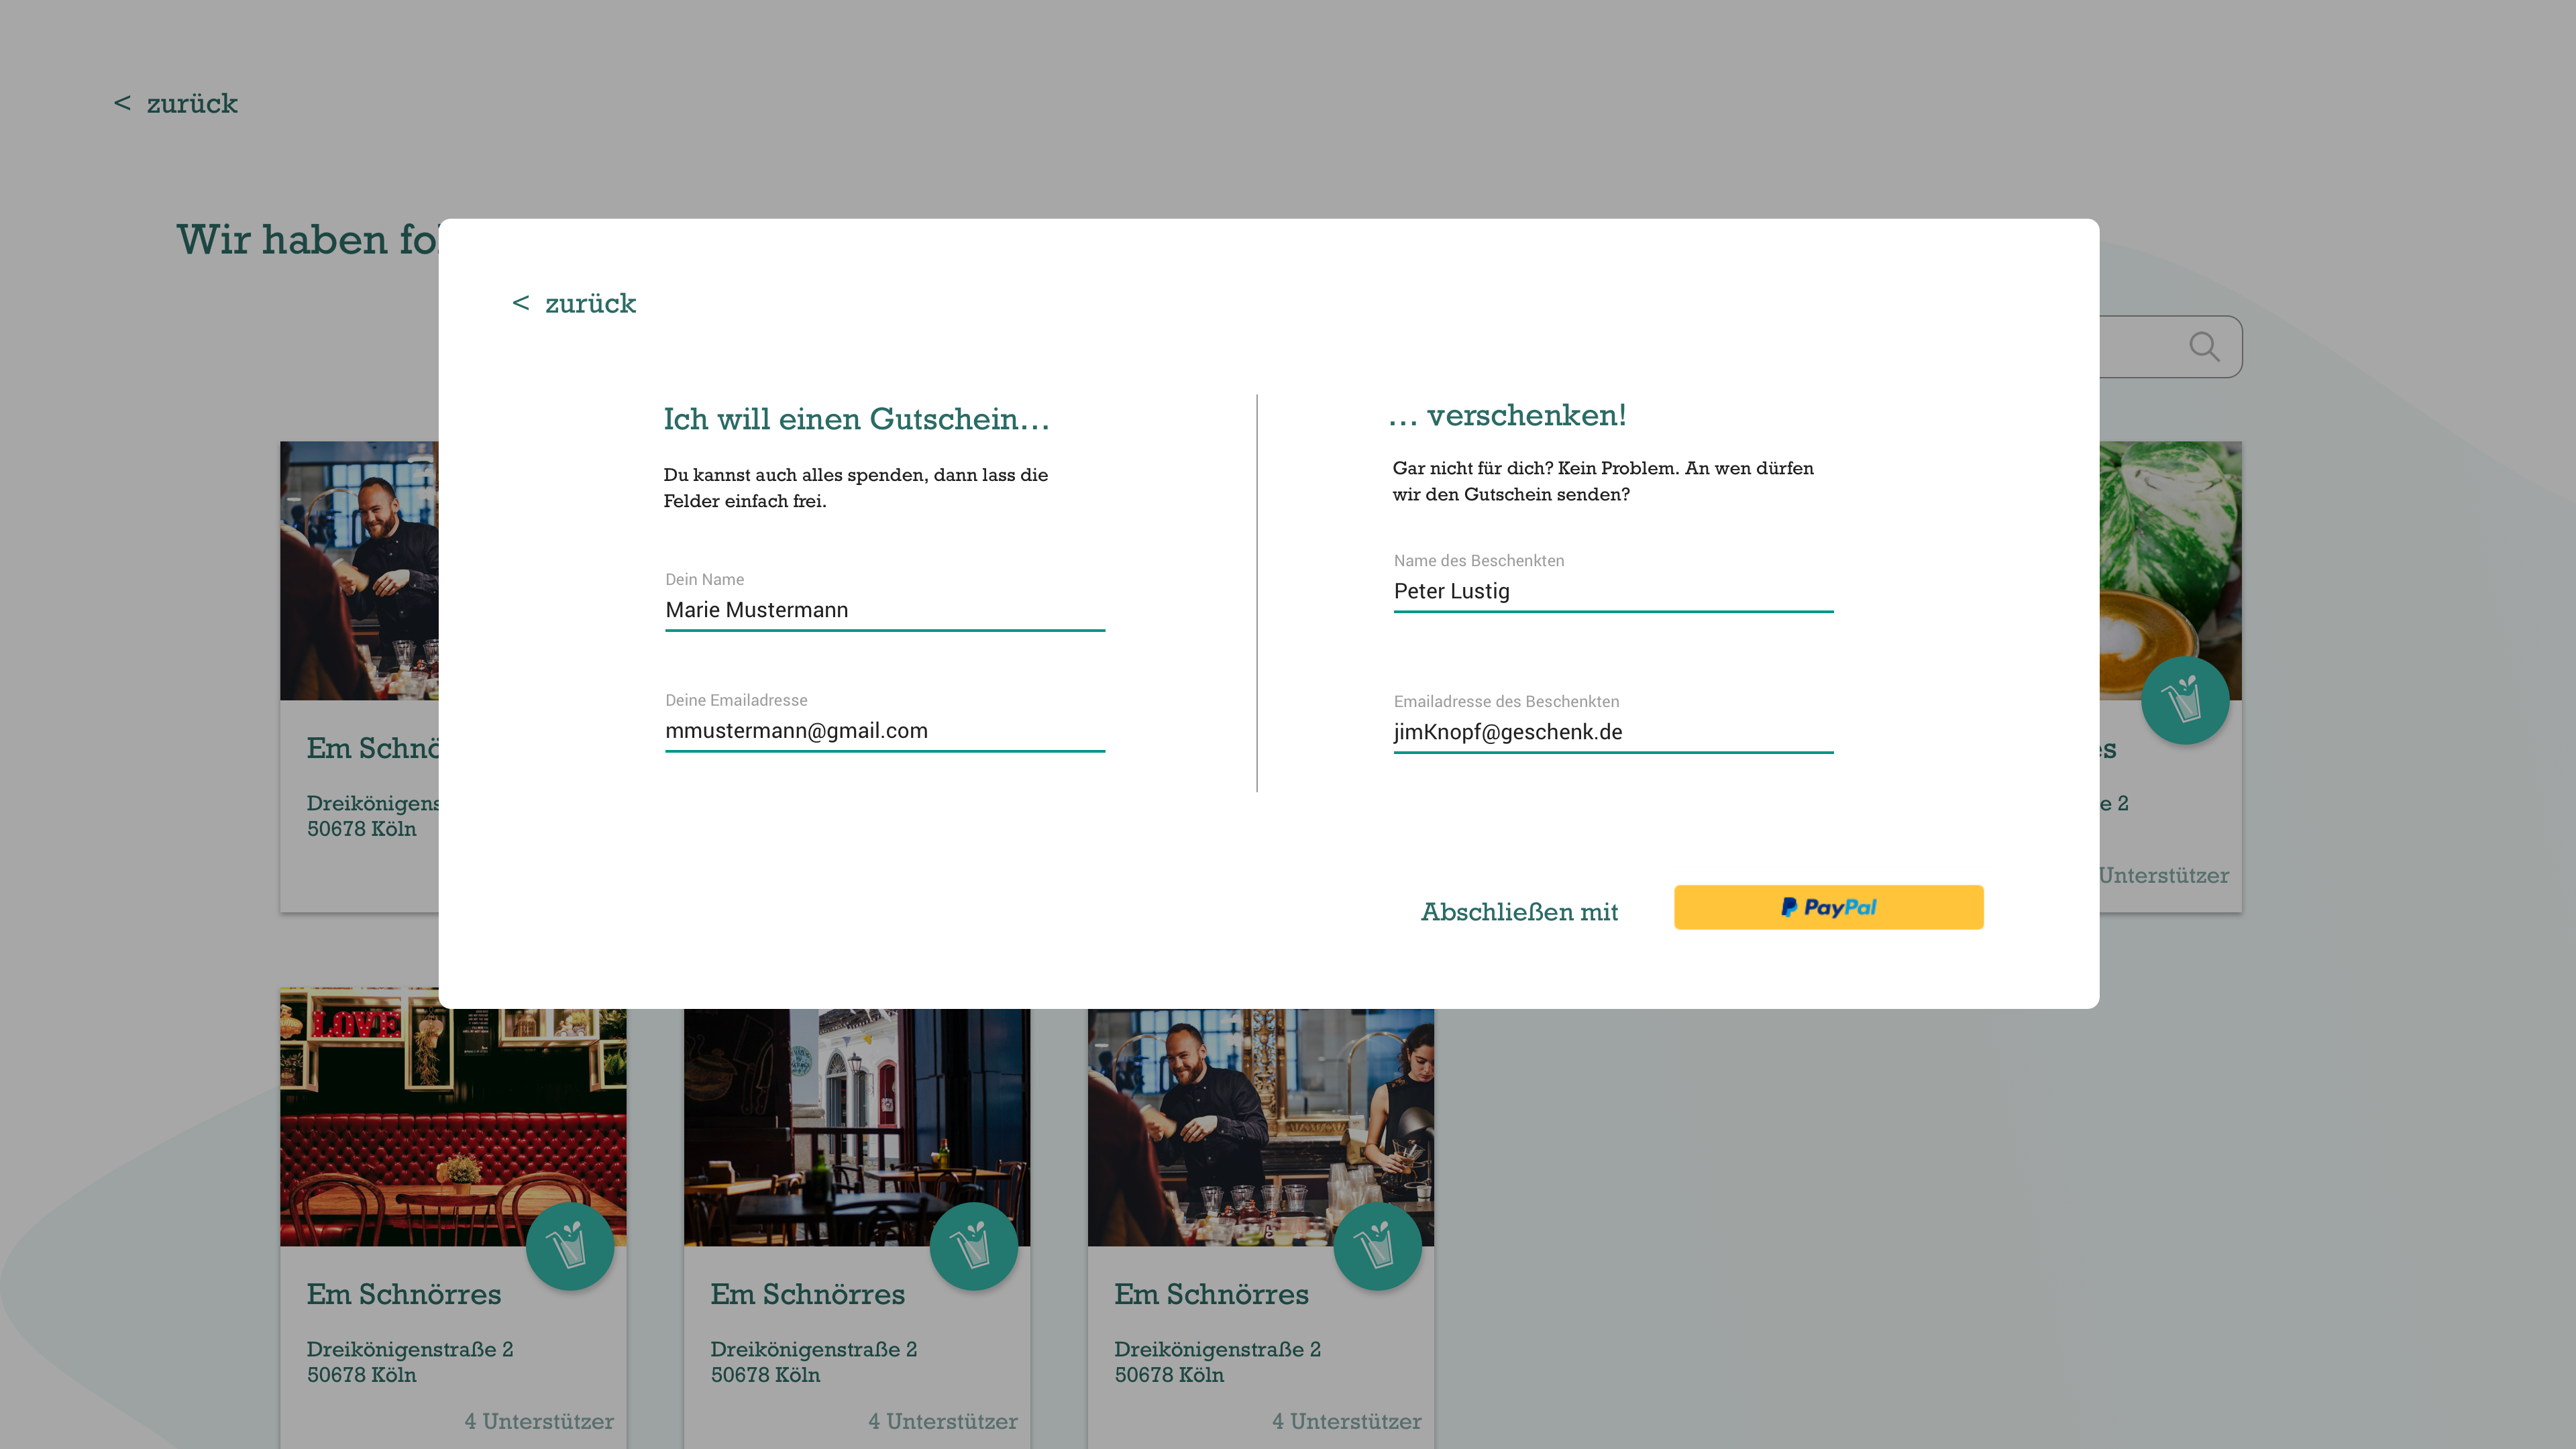Click 4 Unterstützer under street cafe card
The image size is (2576, 1449).
(942, 1421)
